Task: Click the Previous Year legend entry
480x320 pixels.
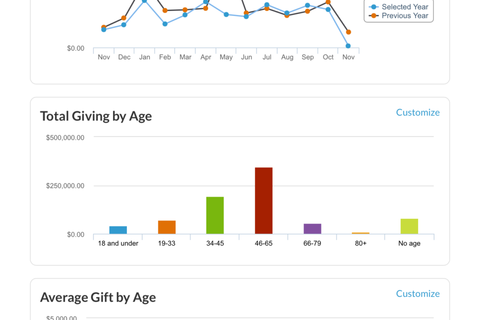Action: click(x=398, y=15)
